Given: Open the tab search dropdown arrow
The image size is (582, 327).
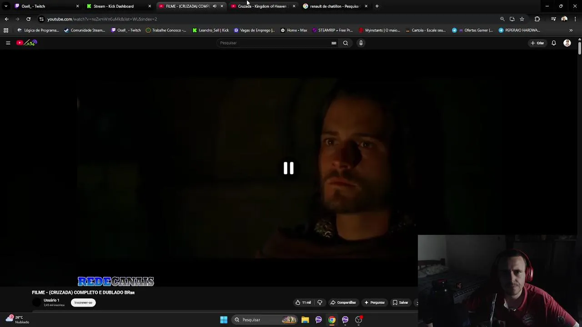Looking at the screenshot, I should click(x=6, y=6).
